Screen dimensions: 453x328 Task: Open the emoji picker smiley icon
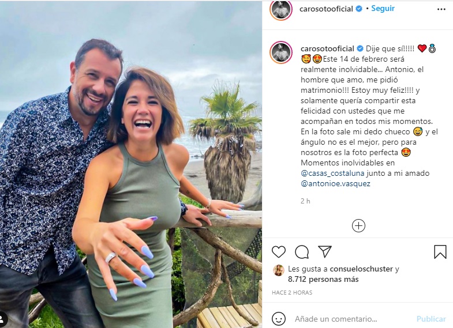[279, 319]
